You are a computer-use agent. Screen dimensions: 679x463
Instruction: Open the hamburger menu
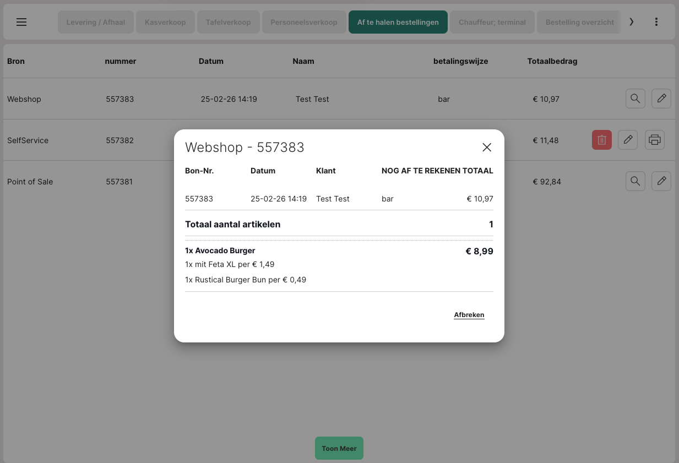coord(21,22)
